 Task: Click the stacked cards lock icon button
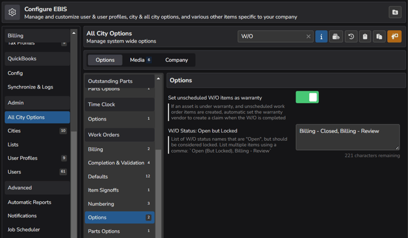(336, 37)
